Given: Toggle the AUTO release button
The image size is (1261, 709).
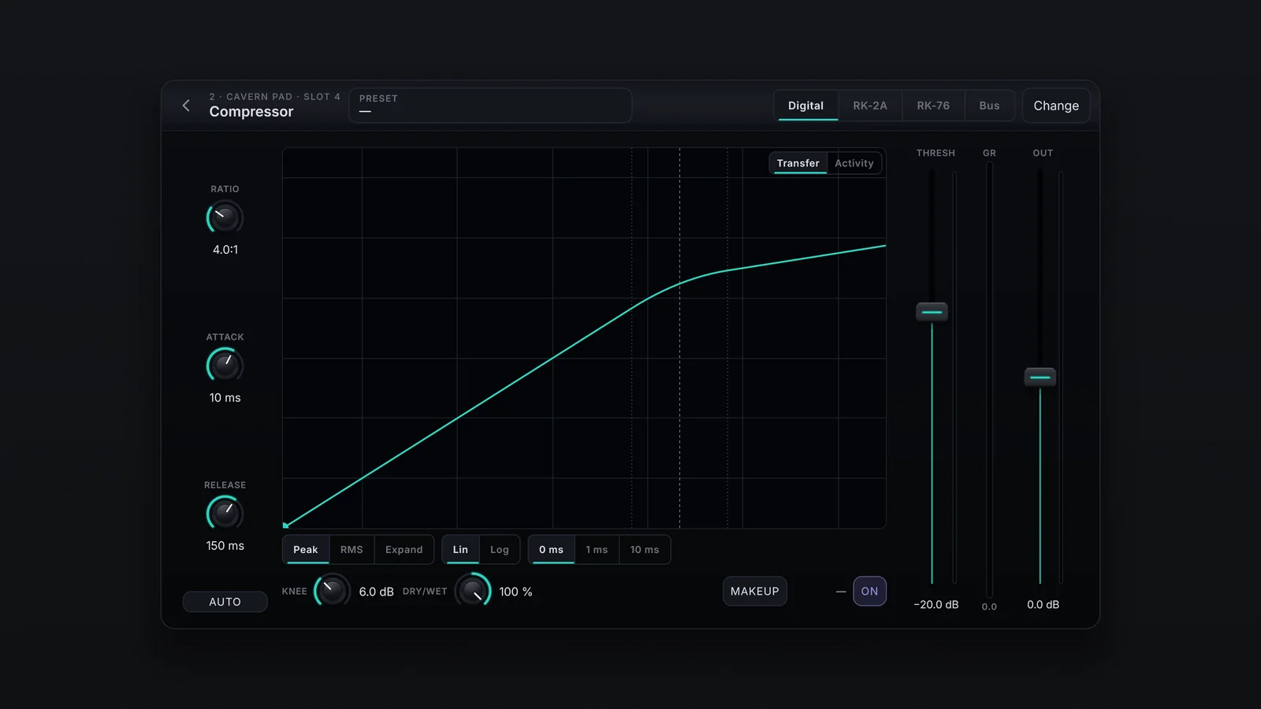Looking at the screenshot, I should pos(225,602).
